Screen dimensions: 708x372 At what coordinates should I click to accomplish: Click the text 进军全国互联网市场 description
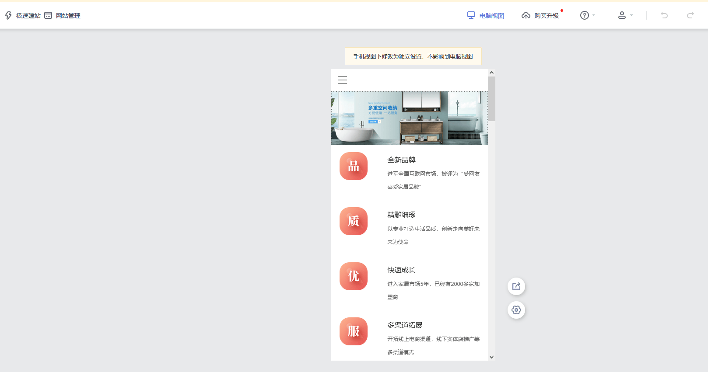click(434, 180)
